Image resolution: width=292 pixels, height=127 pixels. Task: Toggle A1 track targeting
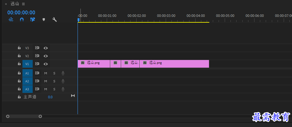[27, 73]
